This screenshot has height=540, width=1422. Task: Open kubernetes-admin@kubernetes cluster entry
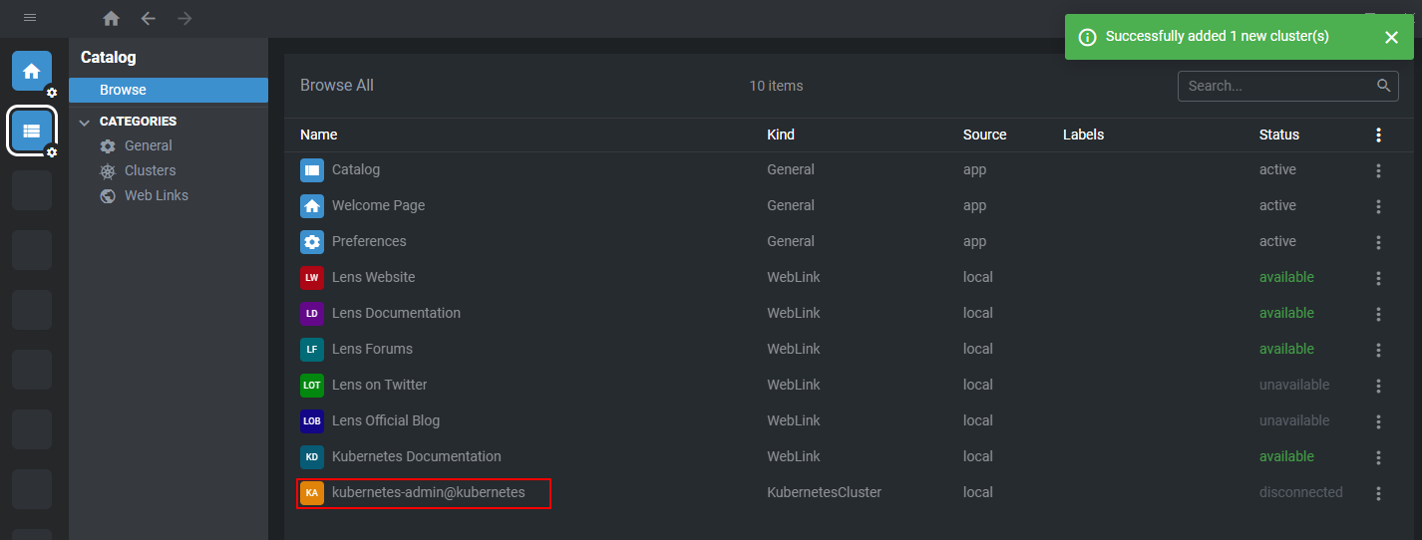[429, 492]
